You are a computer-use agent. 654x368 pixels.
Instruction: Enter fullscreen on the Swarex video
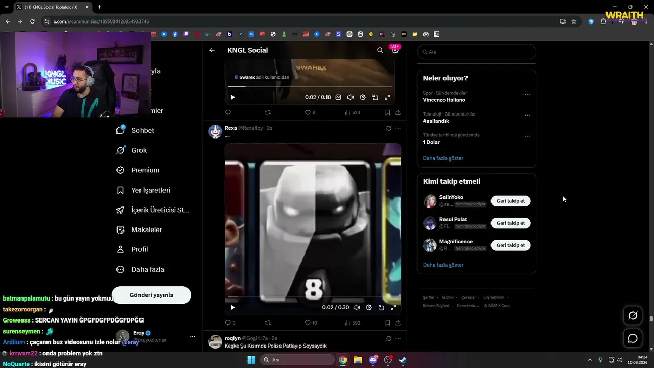pyautogui.click(x=387, y=97)
